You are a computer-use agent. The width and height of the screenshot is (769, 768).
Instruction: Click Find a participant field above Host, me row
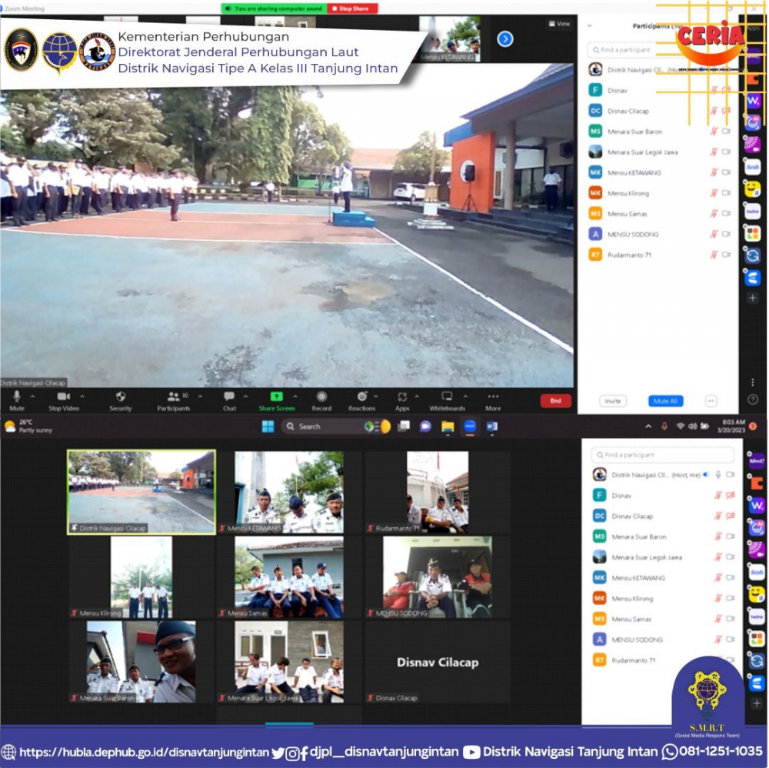(663, 455)
